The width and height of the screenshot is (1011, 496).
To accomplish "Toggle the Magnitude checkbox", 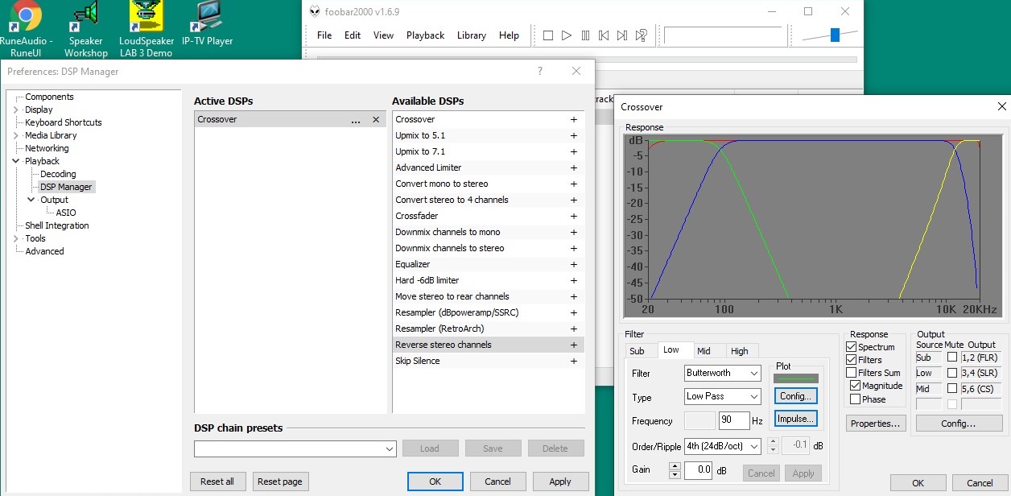I will tap(856, 386).
